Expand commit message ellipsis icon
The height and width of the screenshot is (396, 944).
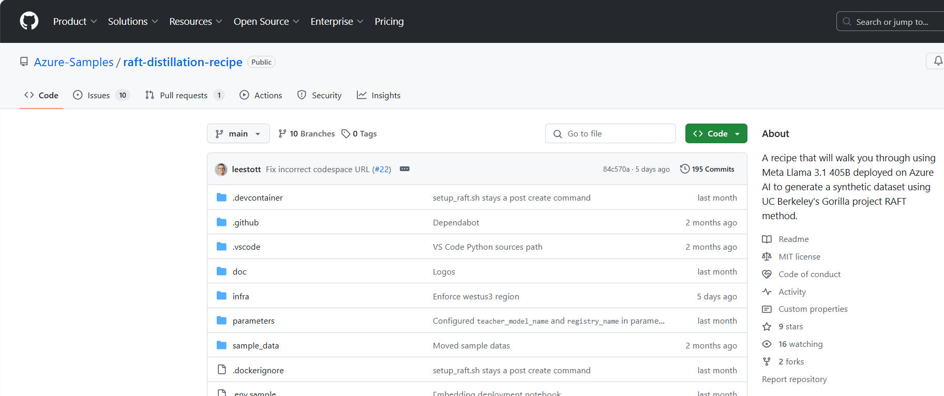click(404, 169)
